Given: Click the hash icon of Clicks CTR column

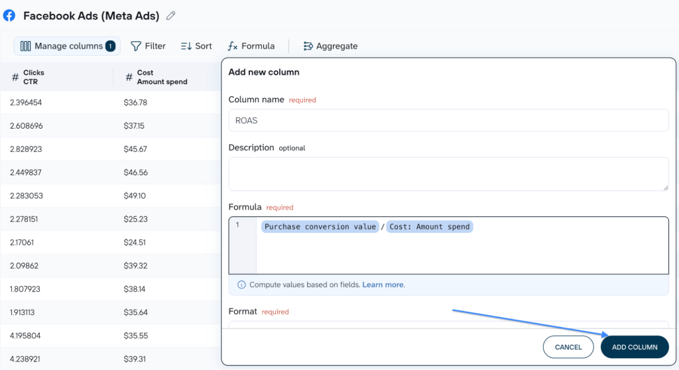Looking at the screenshot, I should [x=15, y=77].
